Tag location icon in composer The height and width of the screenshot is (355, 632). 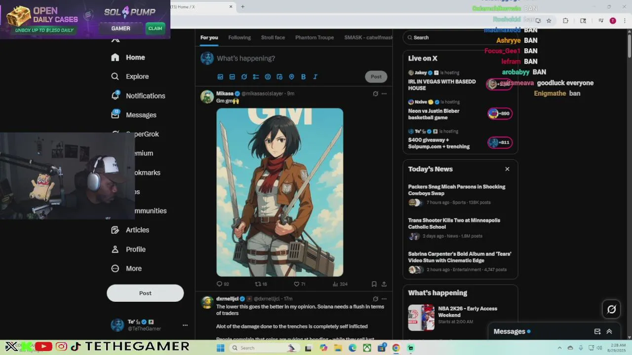[291, 77]
